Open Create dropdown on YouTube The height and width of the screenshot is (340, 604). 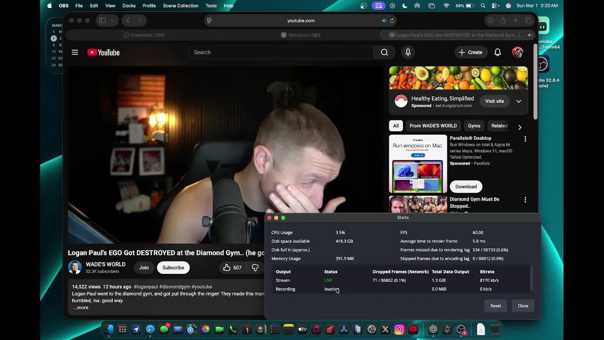click(x=470, y=52)
